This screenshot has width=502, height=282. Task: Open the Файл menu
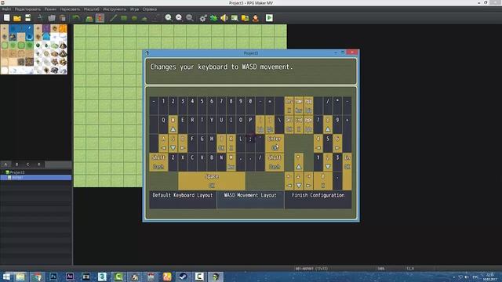coord(6,9)
